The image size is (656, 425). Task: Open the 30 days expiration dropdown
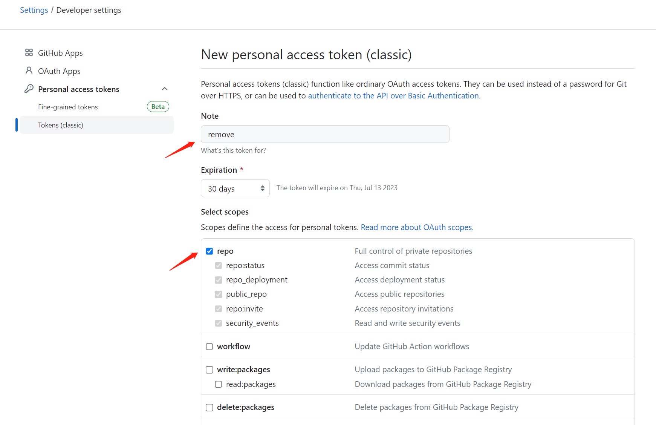pyautogui.click(x=235, y=188)
